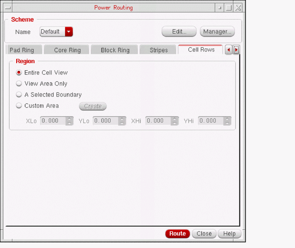
Task: Open the window menu icon in title bar
Action: pyautogui.click(x=8, y=8)
